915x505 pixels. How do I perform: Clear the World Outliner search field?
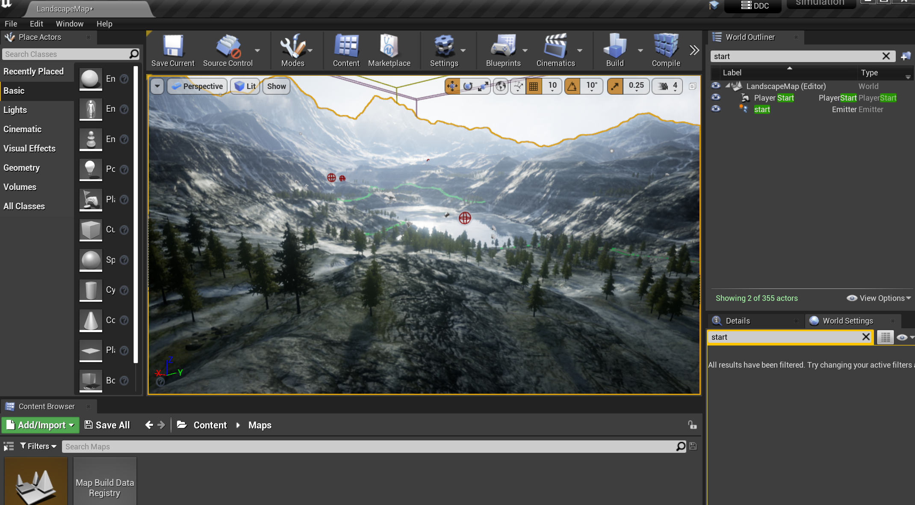pos(886,56)
